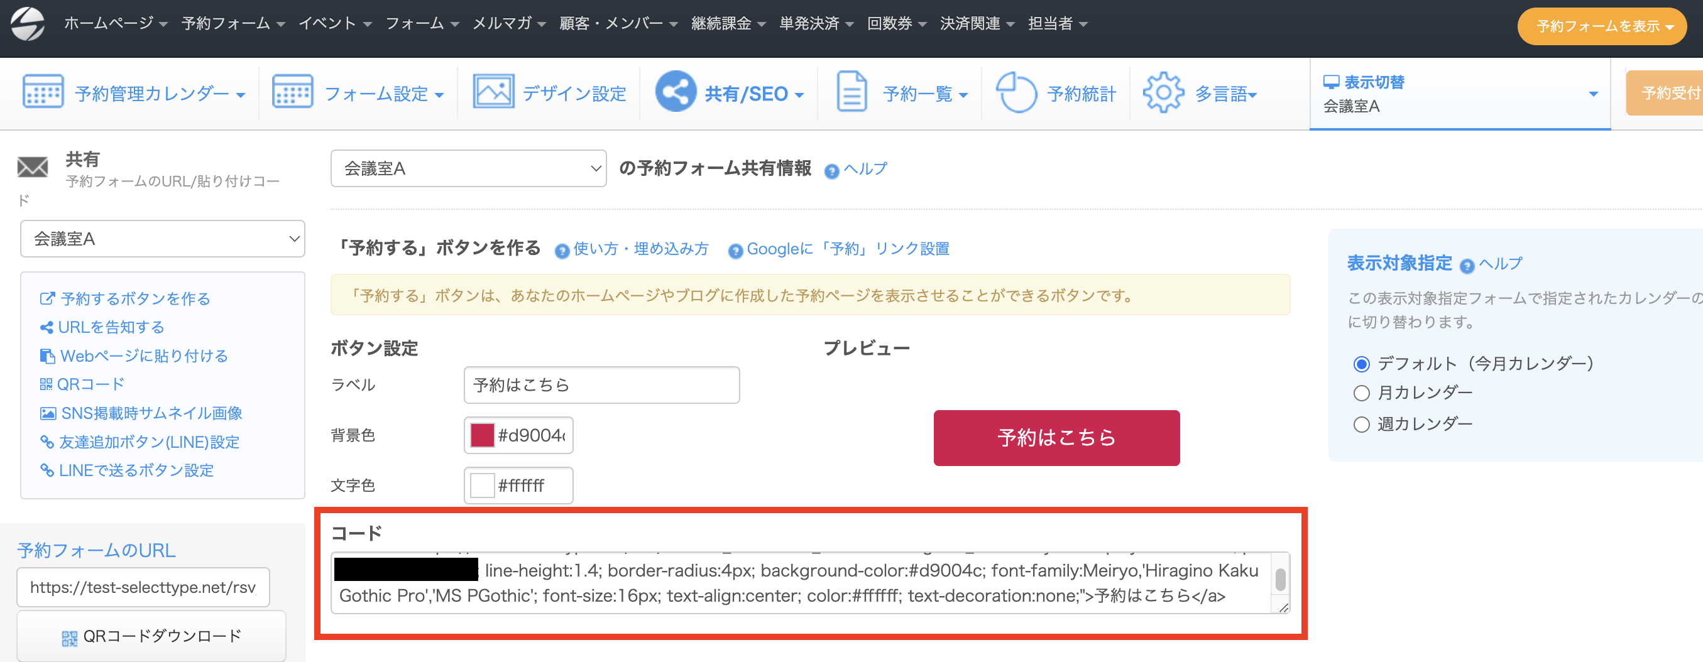Click the 予約一覧 document icon
Image resolution: width=1703 pixels, height=662 pixels.
pyautogui.click(x=851, y=92)
